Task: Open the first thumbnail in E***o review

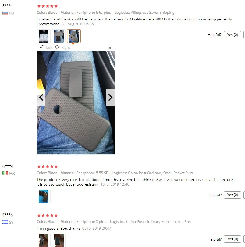Action: coord(44,240)
